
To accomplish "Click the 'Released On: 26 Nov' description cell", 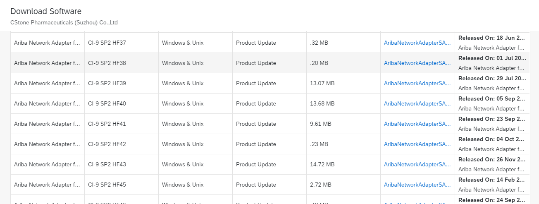I will tap(492, 159).
